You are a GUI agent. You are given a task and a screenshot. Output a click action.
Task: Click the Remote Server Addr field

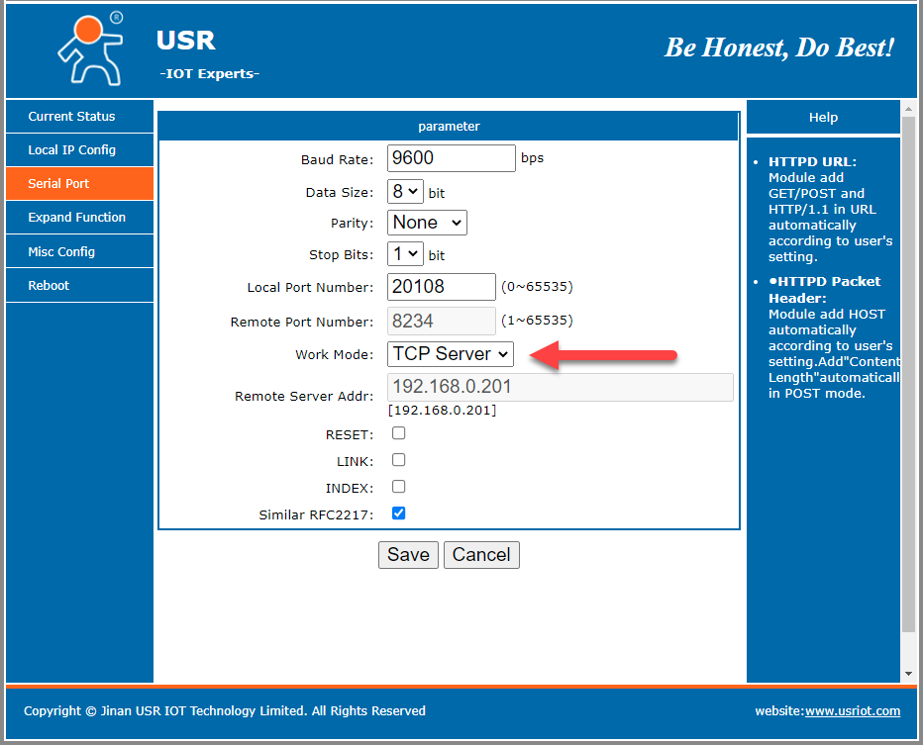click(x=561, y=387)
